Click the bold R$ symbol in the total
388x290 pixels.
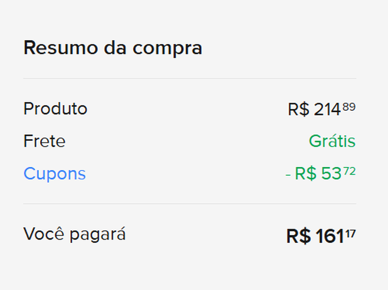point(299,236)
